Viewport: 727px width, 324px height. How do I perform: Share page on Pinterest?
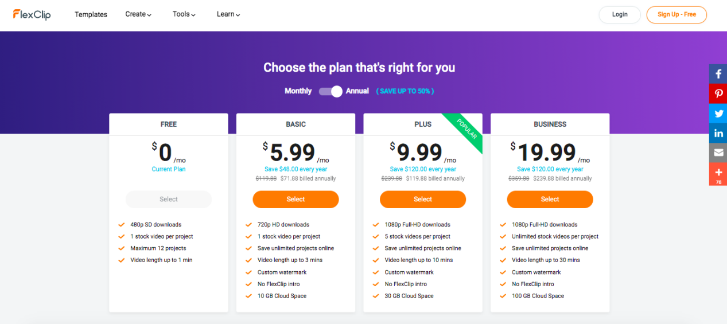pyautogui.click(x=718, y=93)
